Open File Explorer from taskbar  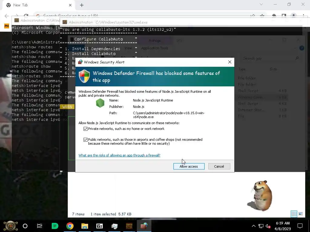click(x=85, y=226)
